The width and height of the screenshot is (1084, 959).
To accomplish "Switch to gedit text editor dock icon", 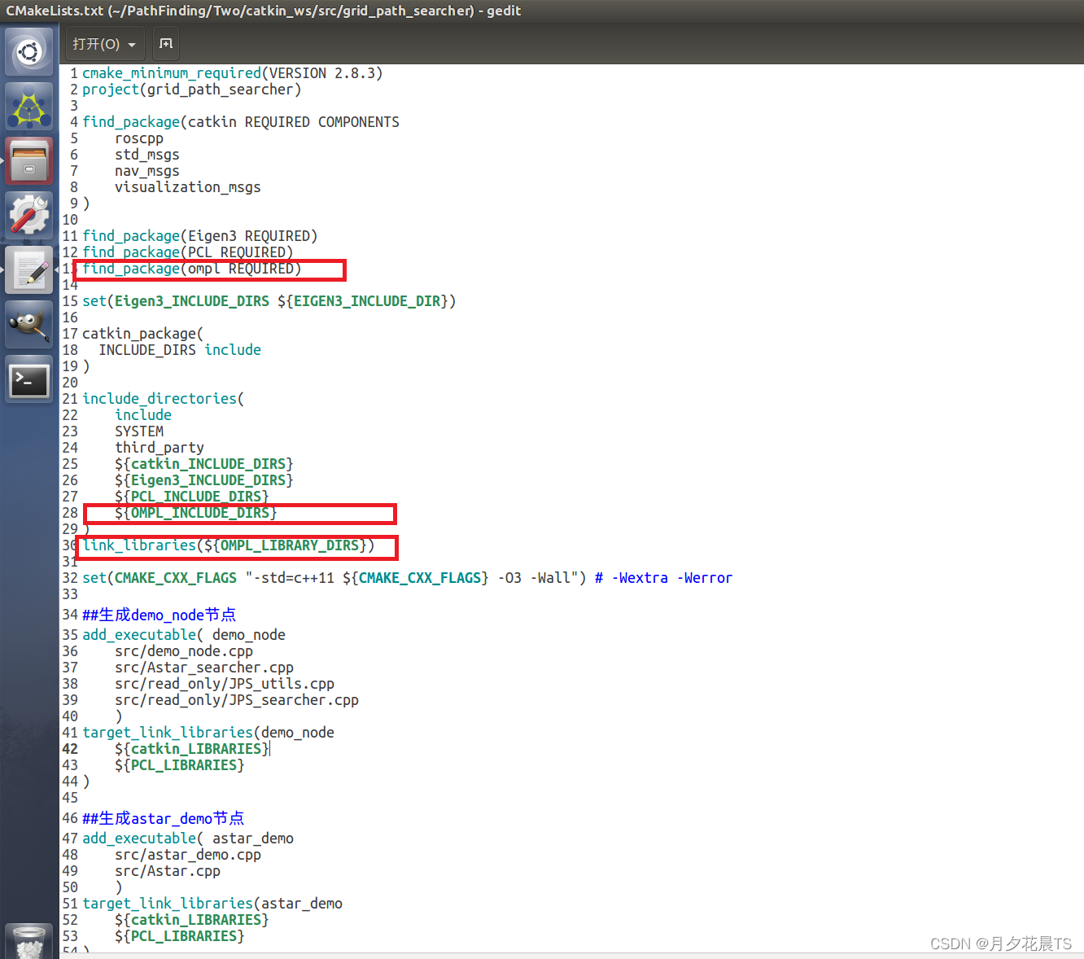I will pyautogui.click(x=29, y=270).
